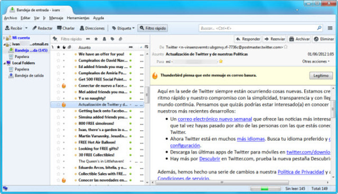Select Bandeja de entrada (145) folder
Image resolution: width=338 pixels, height=194 pixels.
pyautogui.click(x=28, y=50)
